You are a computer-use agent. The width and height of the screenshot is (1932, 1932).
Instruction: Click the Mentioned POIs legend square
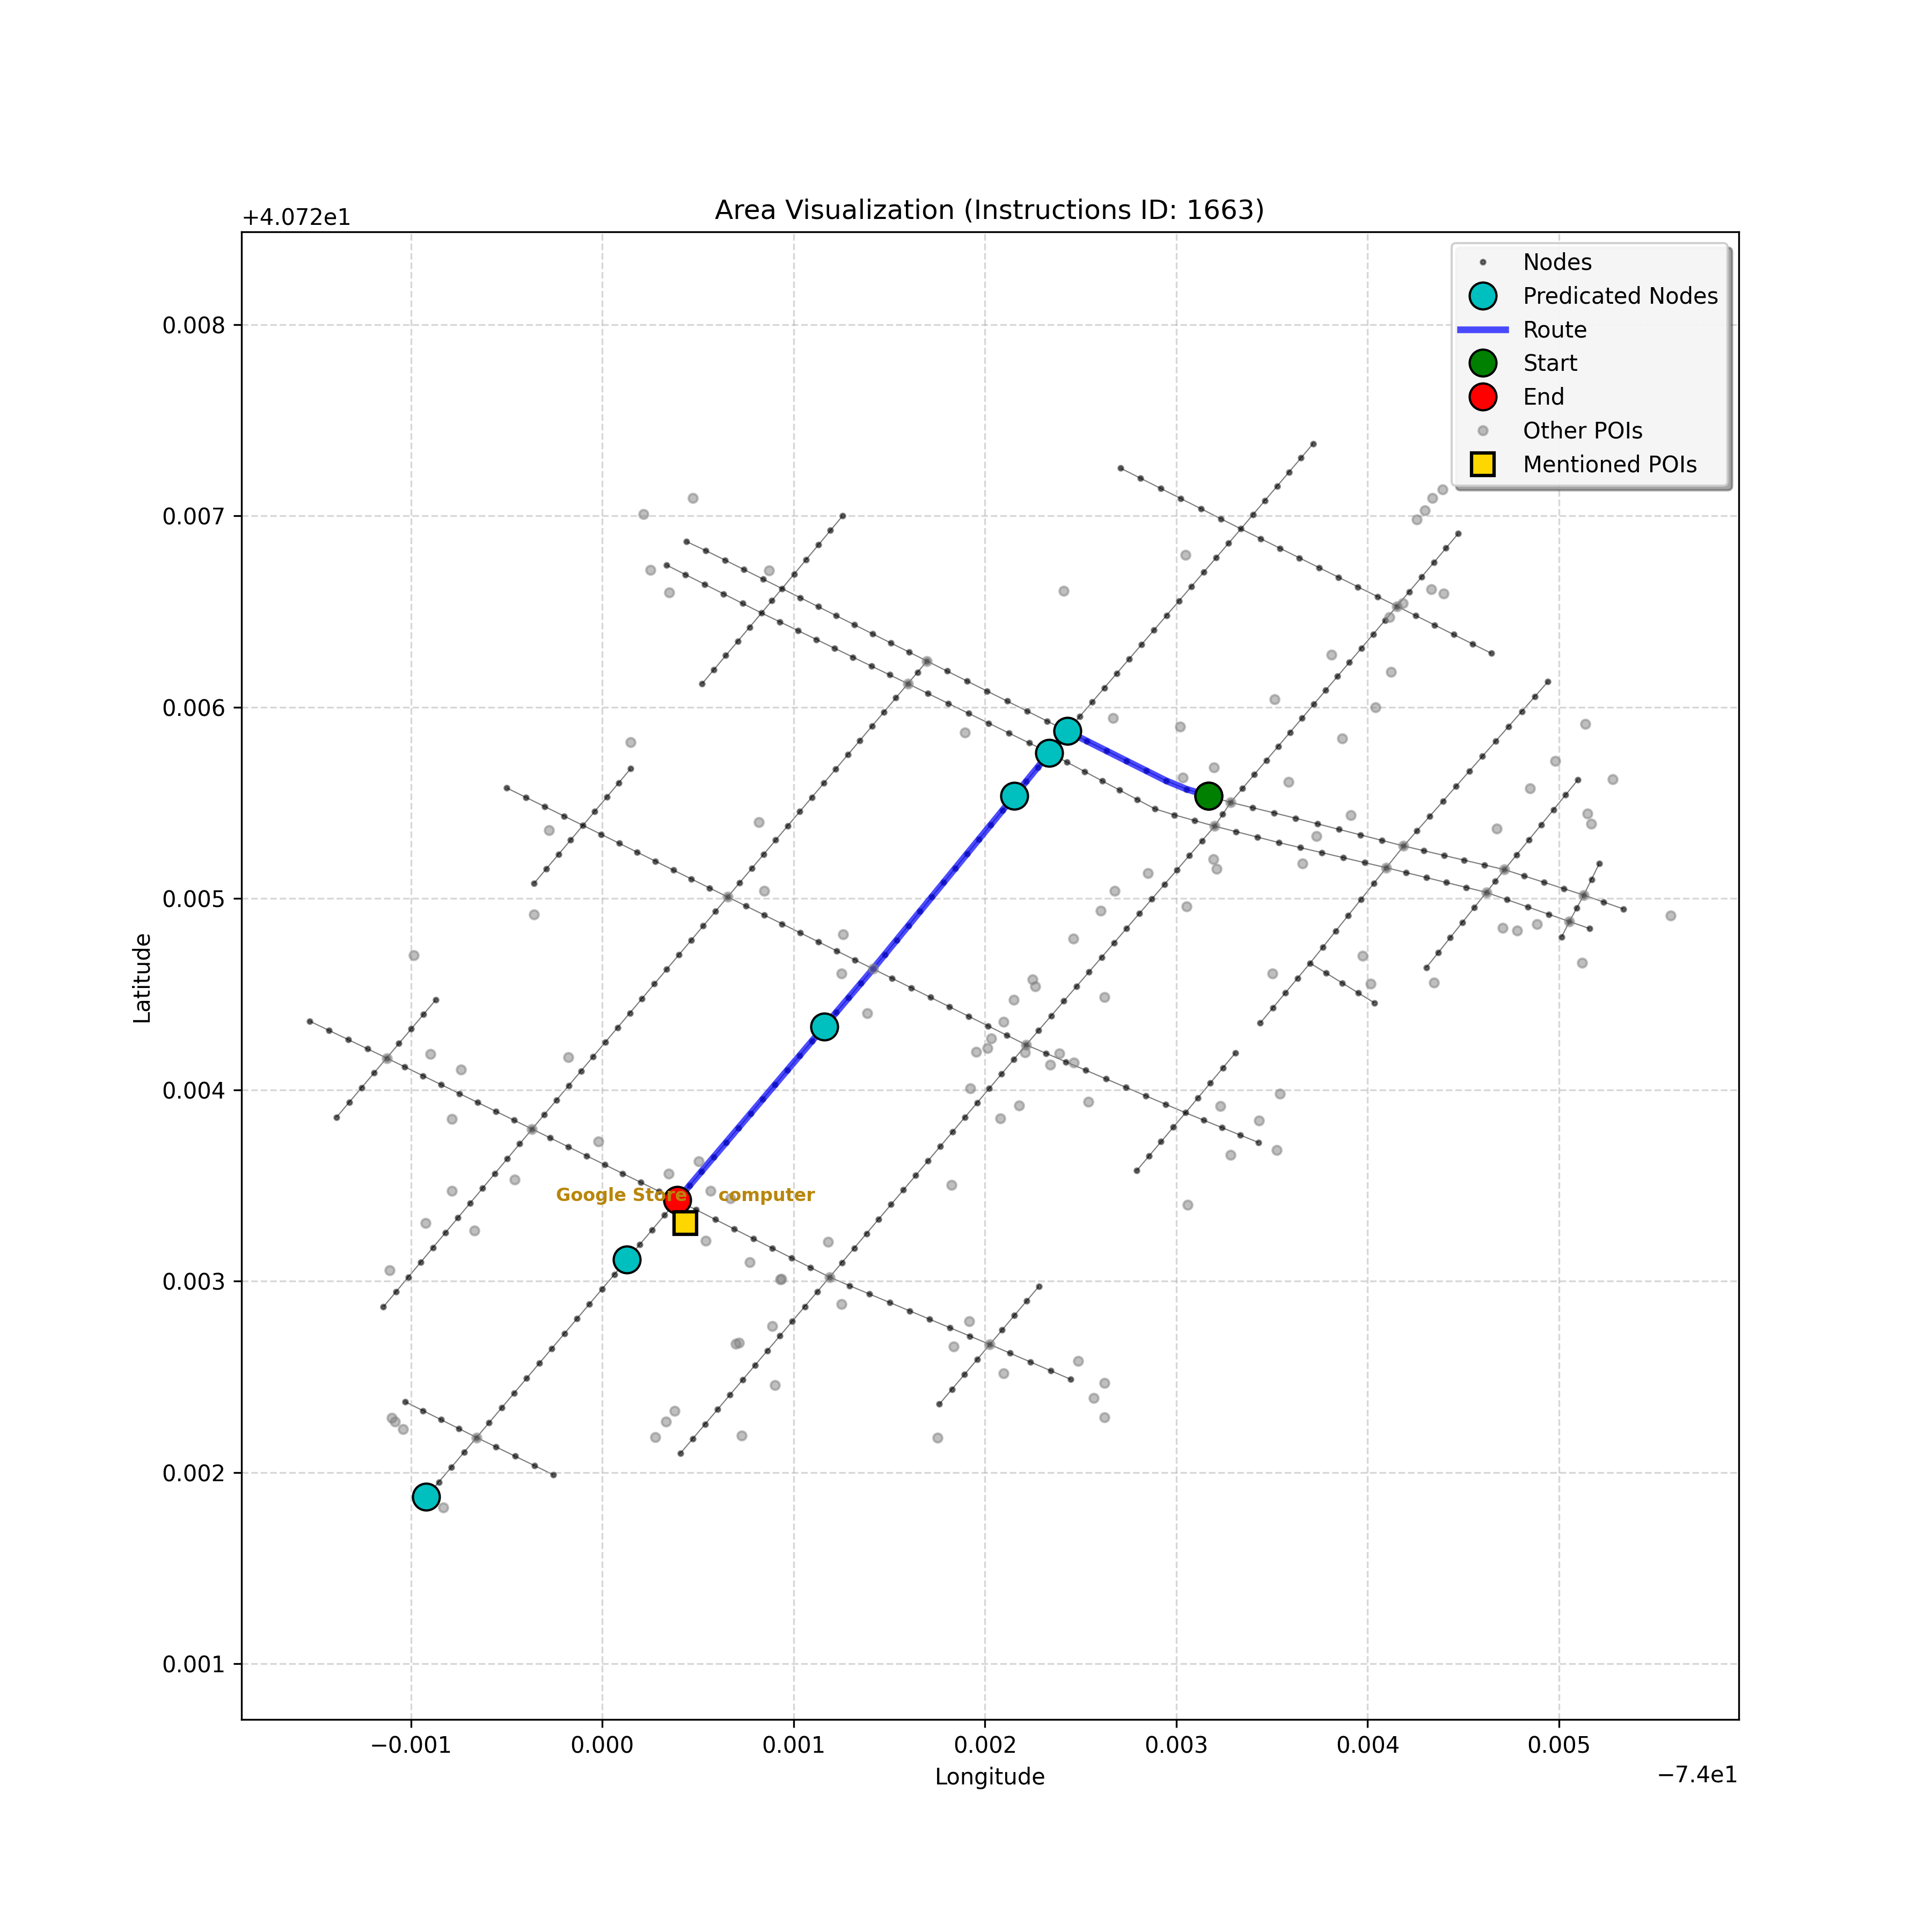(1482, 464)
